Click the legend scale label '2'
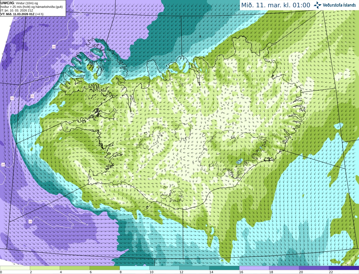This screenshot has width=359, height=274. click(31, 272)
